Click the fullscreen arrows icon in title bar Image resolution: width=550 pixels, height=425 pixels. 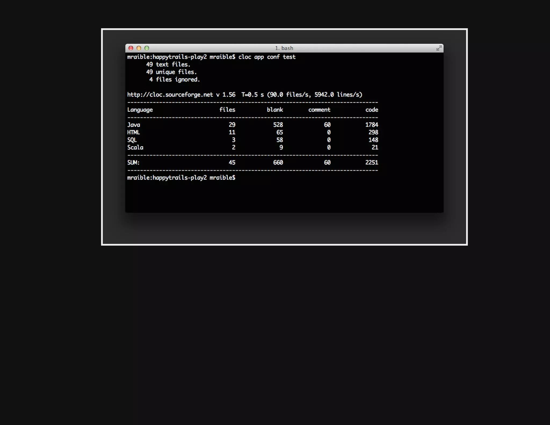click(439, 48)
